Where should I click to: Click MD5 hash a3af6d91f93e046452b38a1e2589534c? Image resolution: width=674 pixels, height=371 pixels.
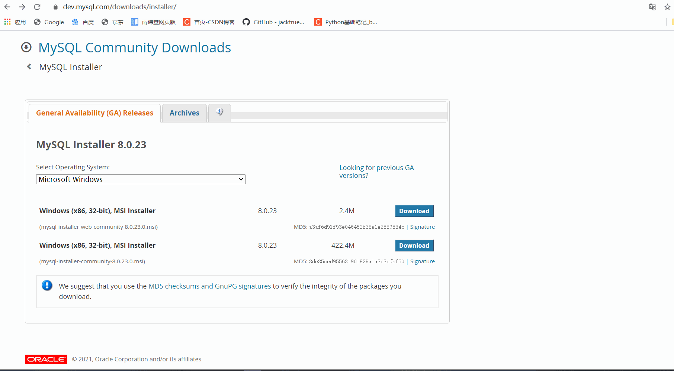(x=357, y=227)
